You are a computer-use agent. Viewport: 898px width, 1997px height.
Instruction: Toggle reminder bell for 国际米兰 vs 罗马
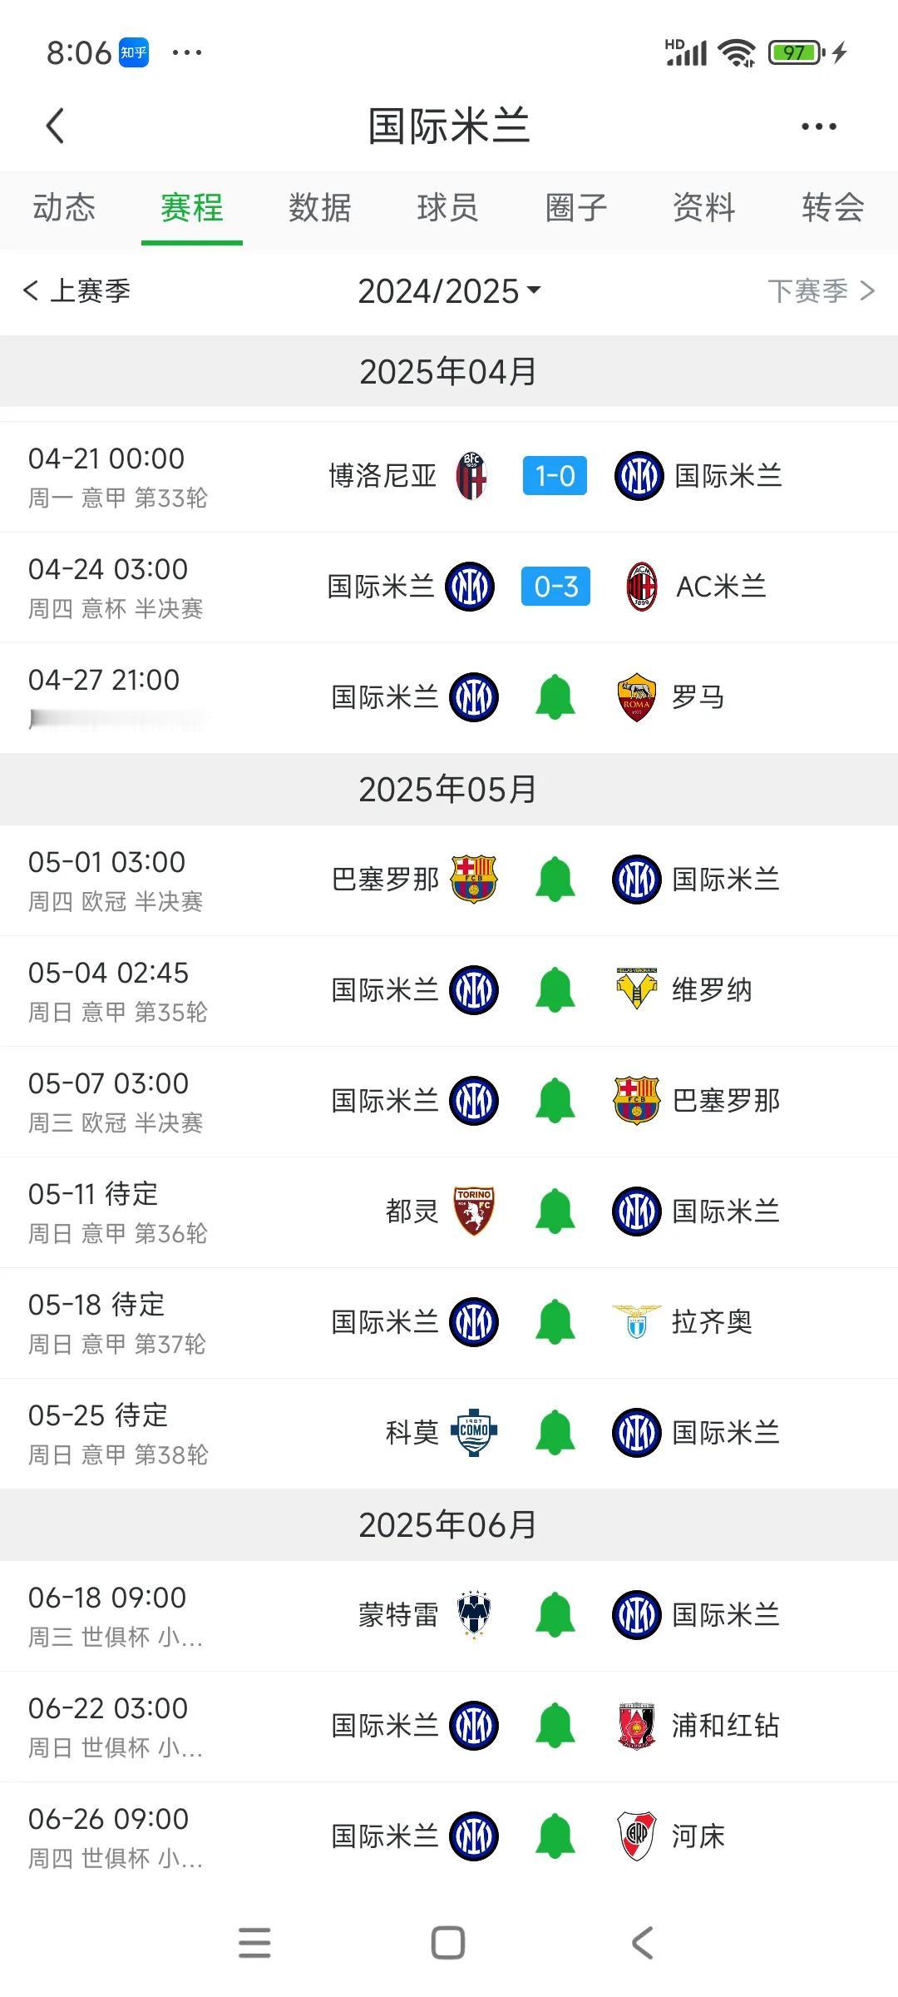(x=555, y=697)
